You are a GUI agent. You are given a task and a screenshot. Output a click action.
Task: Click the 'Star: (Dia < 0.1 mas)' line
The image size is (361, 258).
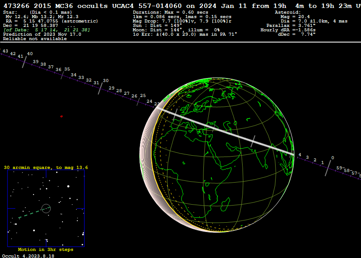(x=37, y=12)
